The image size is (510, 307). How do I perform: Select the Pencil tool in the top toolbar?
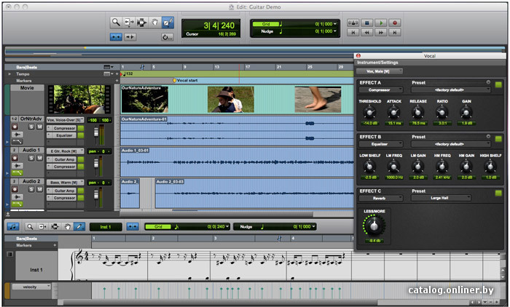[x=168, y=23]
